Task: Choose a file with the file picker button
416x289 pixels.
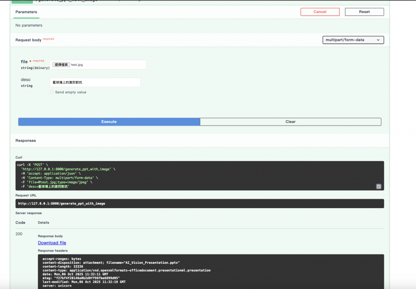Action: tap(61, 65)
